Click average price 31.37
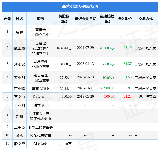This screenshot has width=158, height=150. (128, 64)
